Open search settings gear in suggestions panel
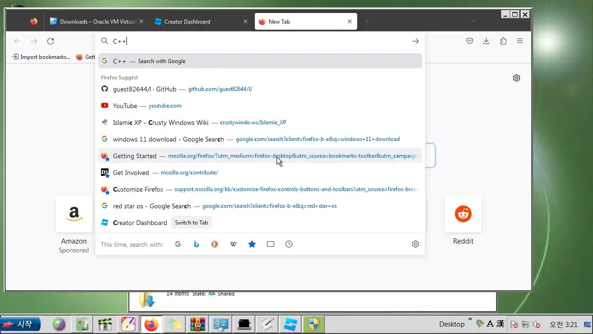Viewport: 593px width, 334px height. [x=416, y=244]
